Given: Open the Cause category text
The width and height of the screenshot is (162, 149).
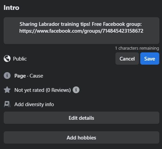Looking at the screenshot, I should [x=36, y=76].
